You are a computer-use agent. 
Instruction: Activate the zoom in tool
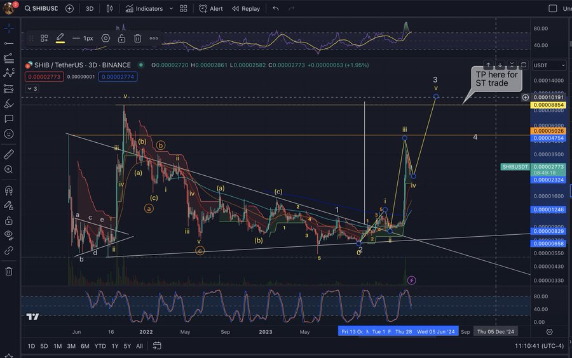coord(9,169)
